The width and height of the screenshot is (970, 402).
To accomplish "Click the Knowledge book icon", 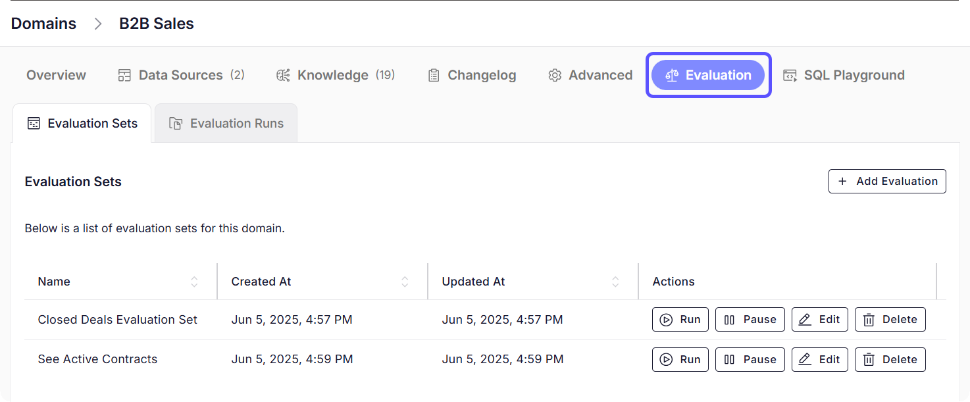I will pos(283,75).
